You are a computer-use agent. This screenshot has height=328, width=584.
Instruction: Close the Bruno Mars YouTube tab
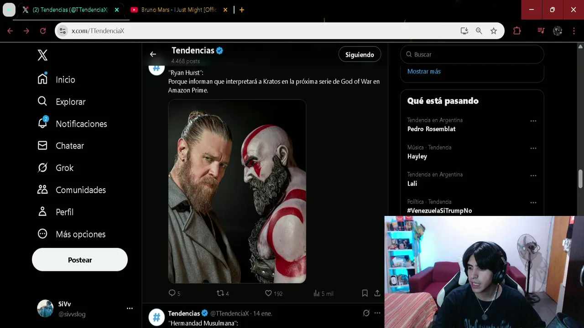(225, 10)
